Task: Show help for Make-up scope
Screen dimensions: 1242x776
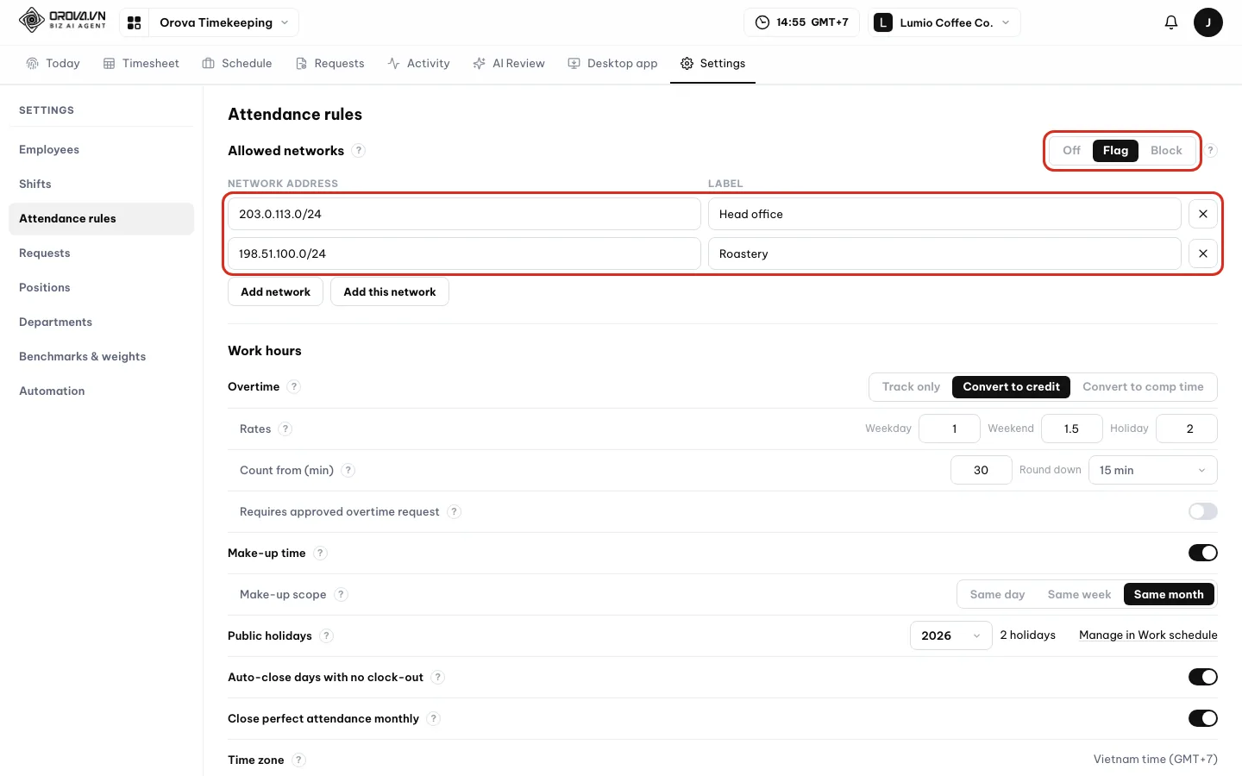Action: point(341,594)
